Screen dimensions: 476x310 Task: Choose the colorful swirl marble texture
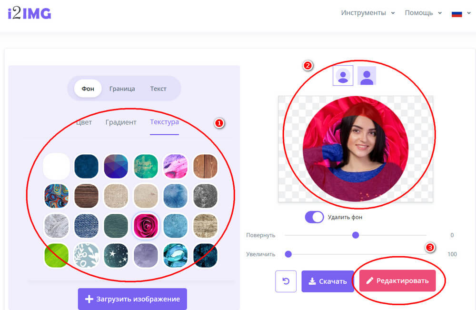(57, 196)
